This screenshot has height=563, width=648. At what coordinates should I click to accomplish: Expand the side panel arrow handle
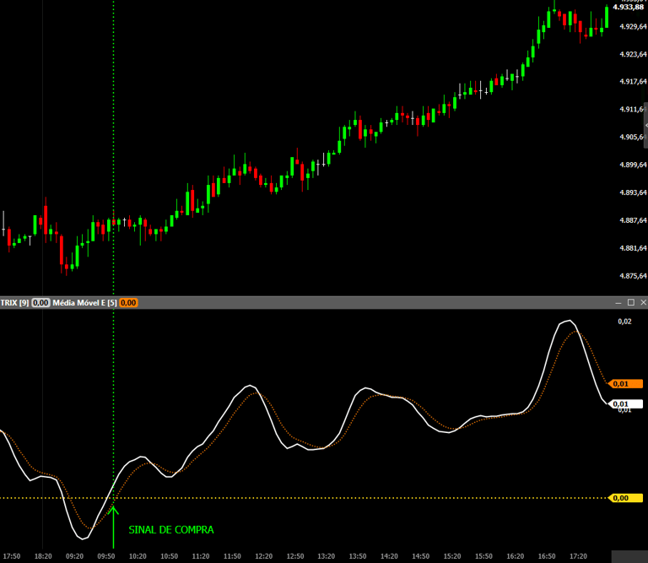(x=646, y=125)
